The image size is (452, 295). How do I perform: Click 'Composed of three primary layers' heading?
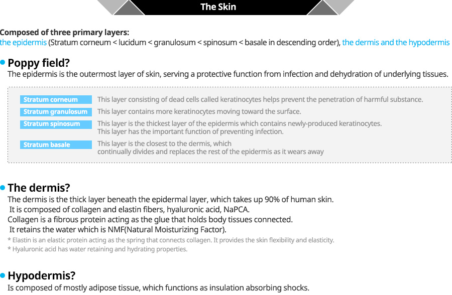click(65, 32)
